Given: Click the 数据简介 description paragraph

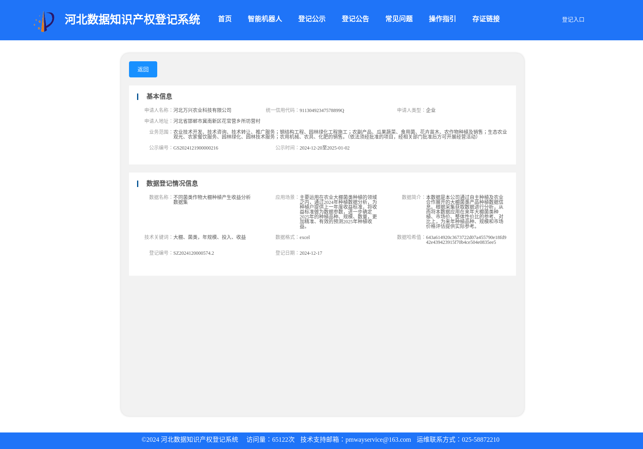Looking at the screenshot, I should coord(465,212).
